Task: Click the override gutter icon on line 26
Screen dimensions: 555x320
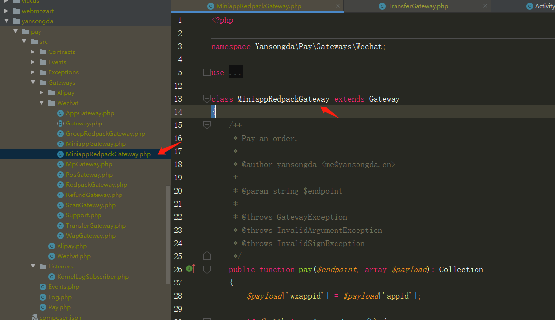Action: coord(190,269)
